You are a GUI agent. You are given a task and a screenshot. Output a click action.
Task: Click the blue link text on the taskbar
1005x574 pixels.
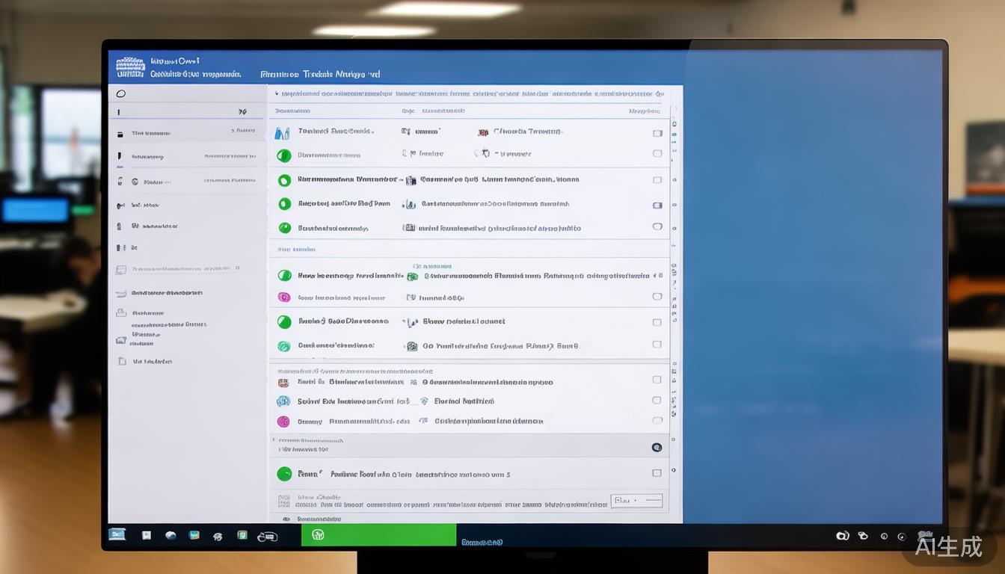click(x=482, y=542)
